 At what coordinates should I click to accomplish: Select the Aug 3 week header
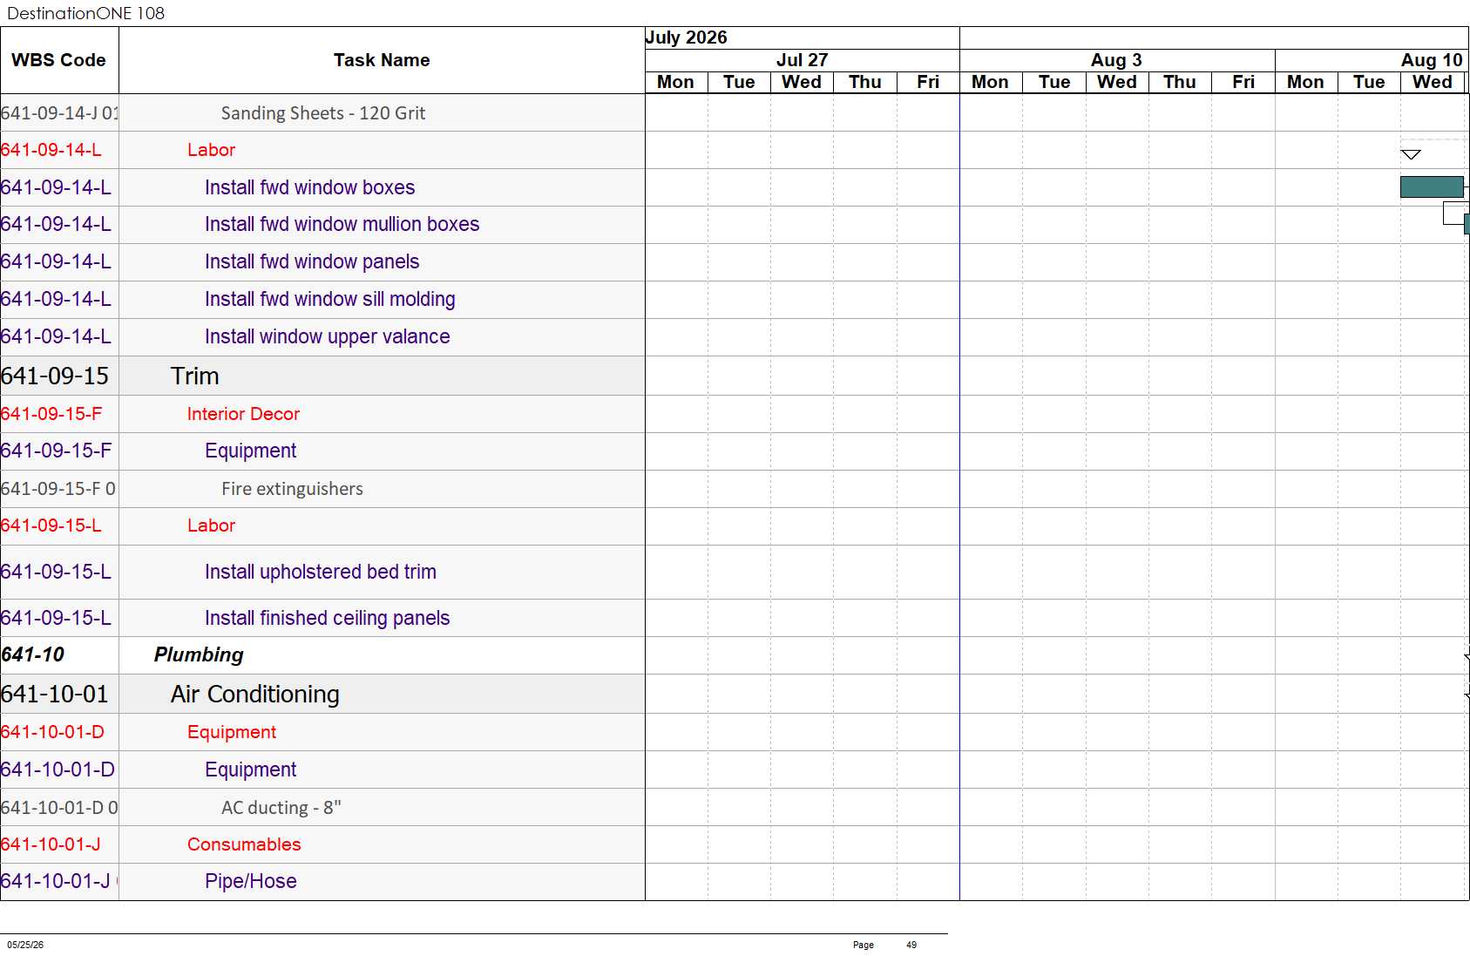click(x=1116, y=60)
